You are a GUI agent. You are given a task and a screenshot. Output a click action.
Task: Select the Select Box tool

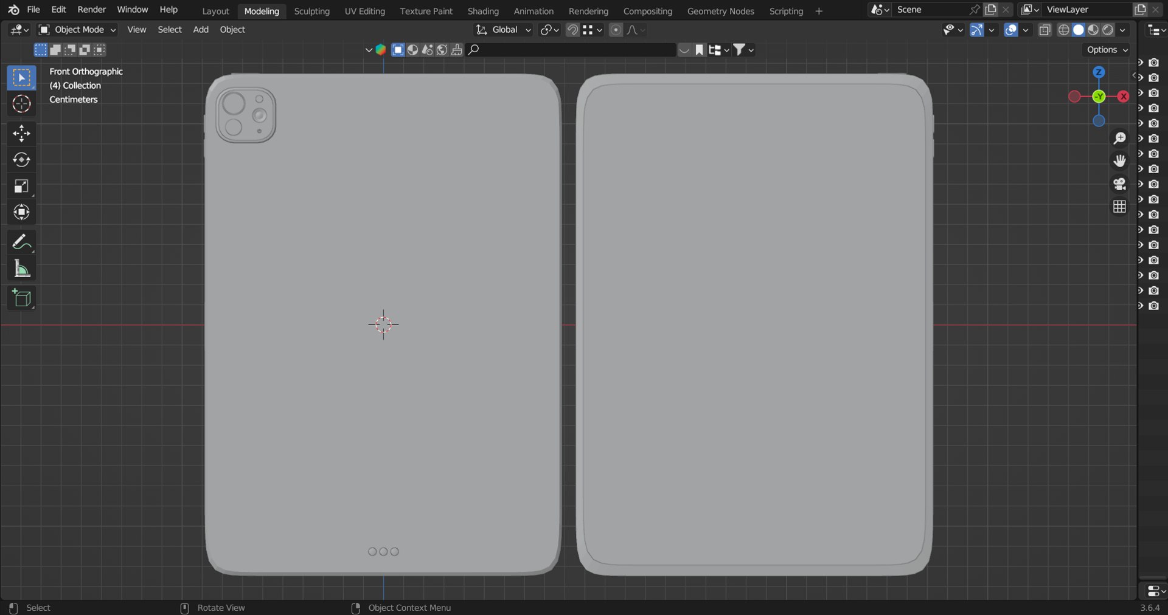coord(21,78)
